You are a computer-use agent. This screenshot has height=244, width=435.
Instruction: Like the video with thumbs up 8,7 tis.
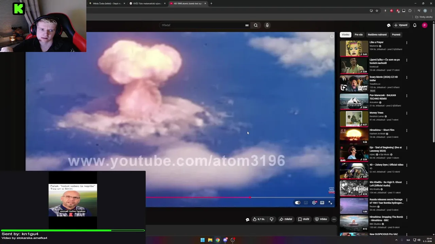(x=259, y=219)
